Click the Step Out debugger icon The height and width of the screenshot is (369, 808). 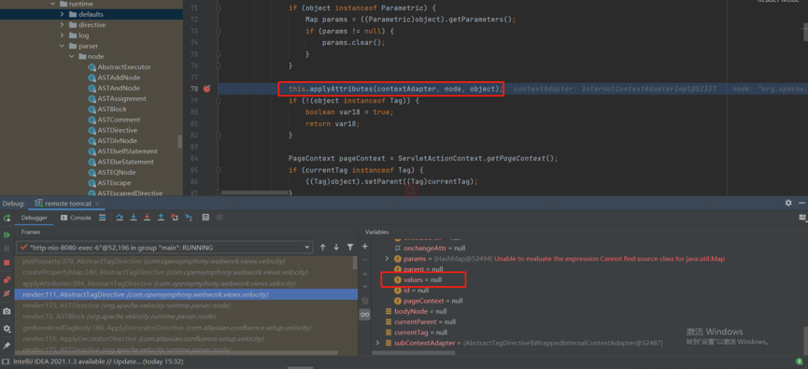coord(161,218)
